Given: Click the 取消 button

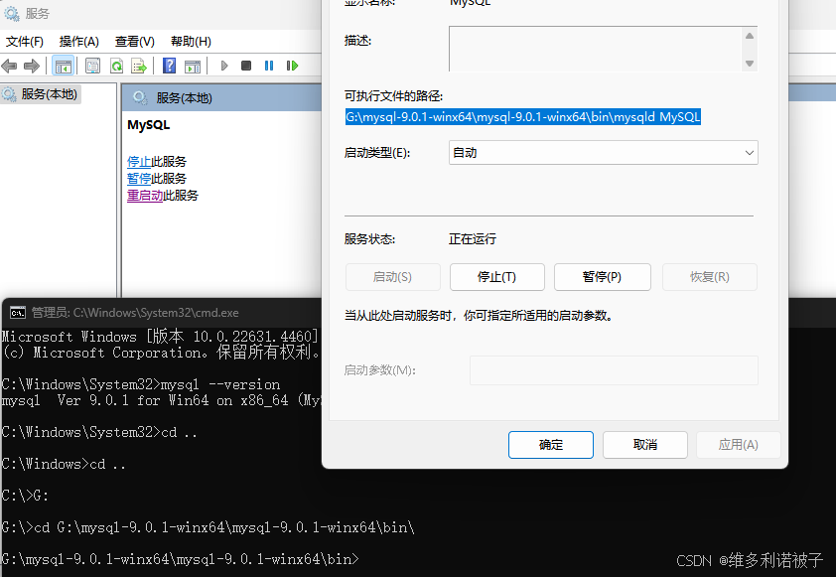Looking at the screenshot, I should pos(645,445).
